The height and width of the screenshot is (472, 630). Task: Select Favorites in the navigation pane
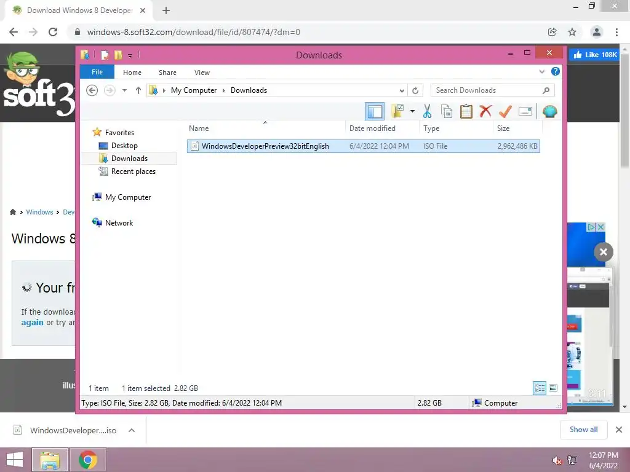click(x=119, y=133)
